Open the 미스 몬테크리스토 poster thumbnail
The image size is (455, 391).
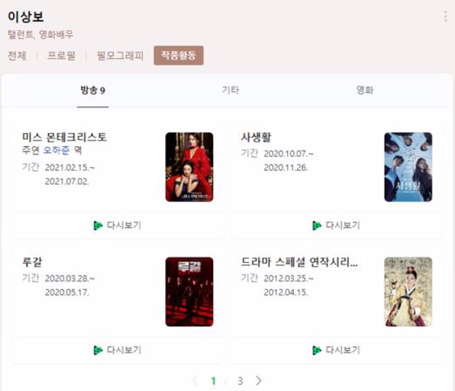(x=189, y=167)
